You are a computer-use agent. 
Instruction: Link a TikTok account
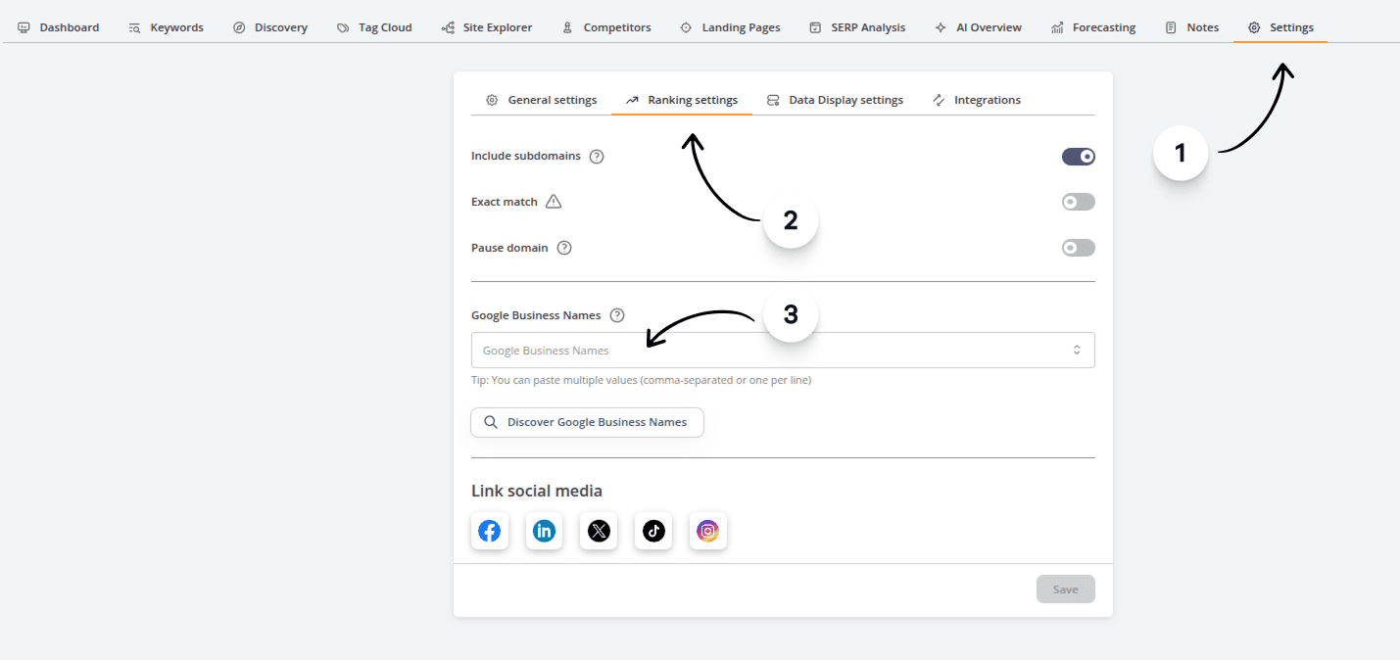click(x=653, y=531)
